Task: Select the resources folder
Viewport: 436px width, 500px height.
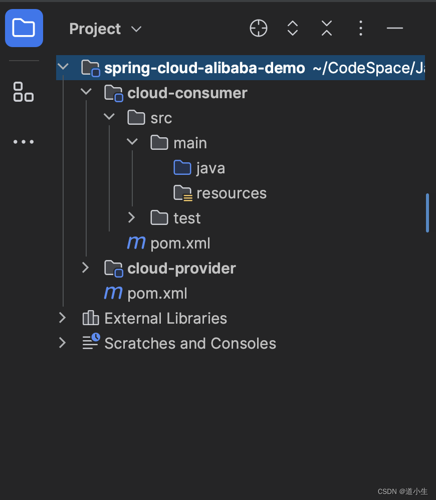Action: click(232, 193)
